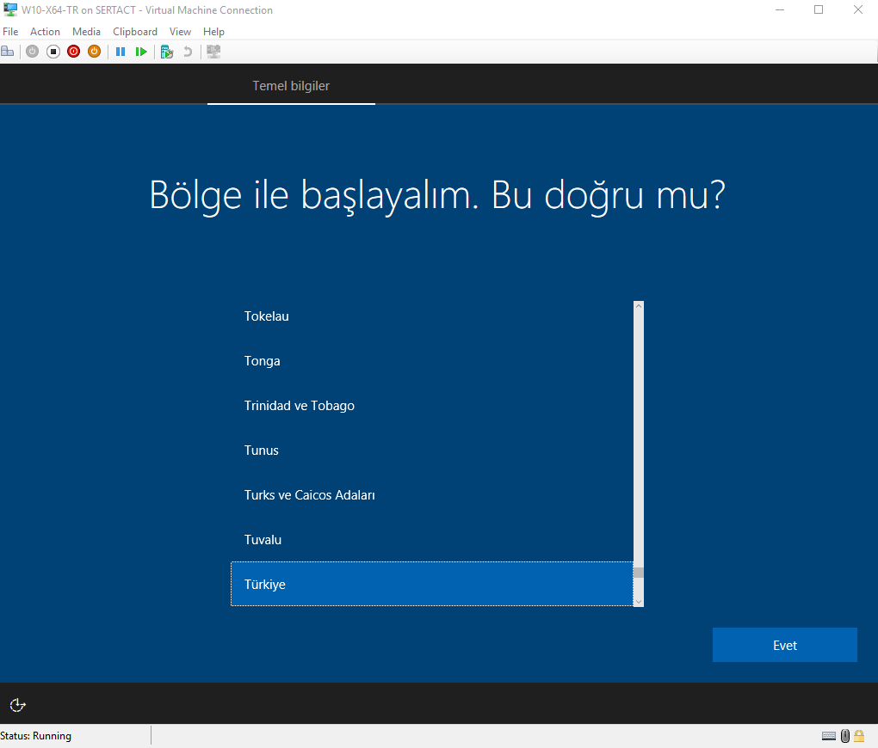
Task: Click the Status: Running status text
Action: pyautogui.click(x=36, y=736)
